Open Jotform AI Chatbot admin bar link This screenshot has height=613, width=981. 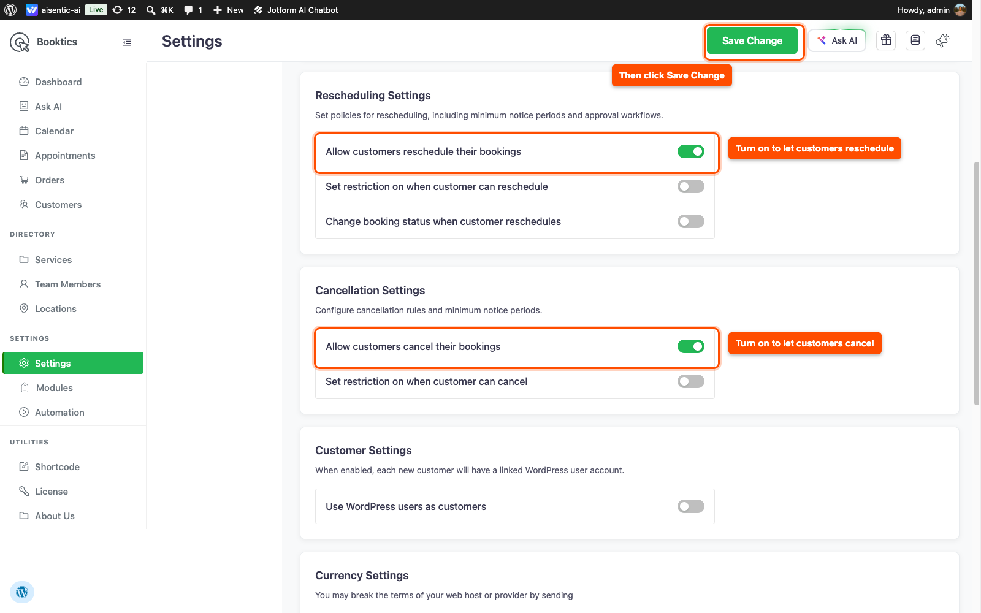click(296, 10)
